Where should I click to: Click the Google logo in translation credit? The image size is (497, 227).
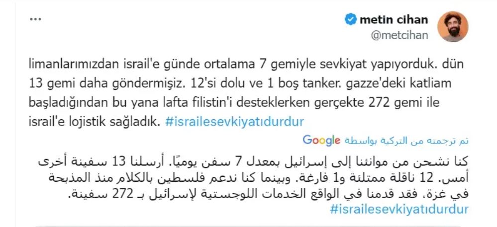[321, 140]
